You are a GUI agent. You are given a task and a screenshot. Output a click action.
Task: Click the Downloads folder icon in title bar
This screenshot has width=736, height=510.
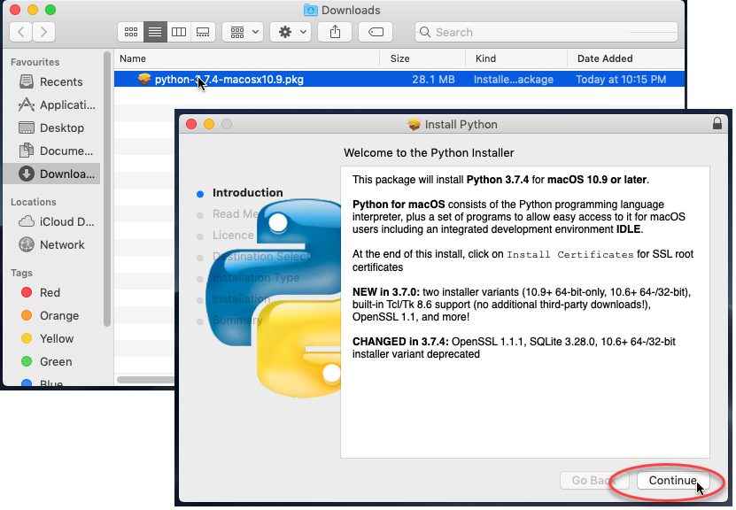pos(310,10)
